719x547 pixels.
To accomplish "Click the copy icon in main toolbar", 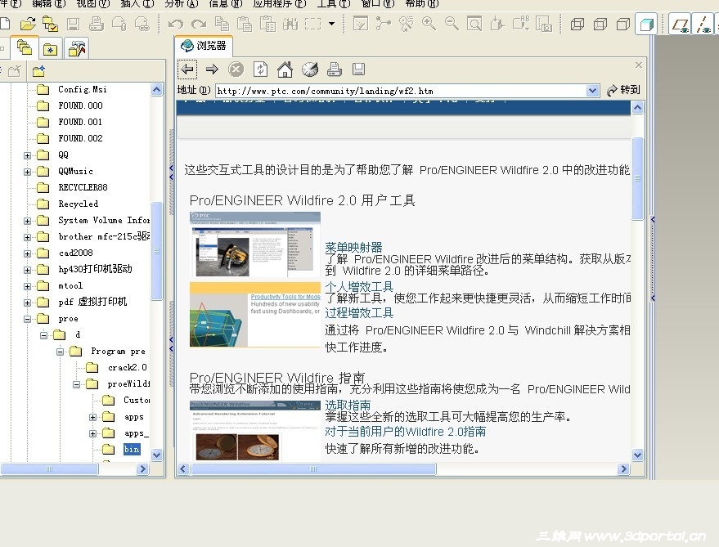I will [x=222, y=24].
